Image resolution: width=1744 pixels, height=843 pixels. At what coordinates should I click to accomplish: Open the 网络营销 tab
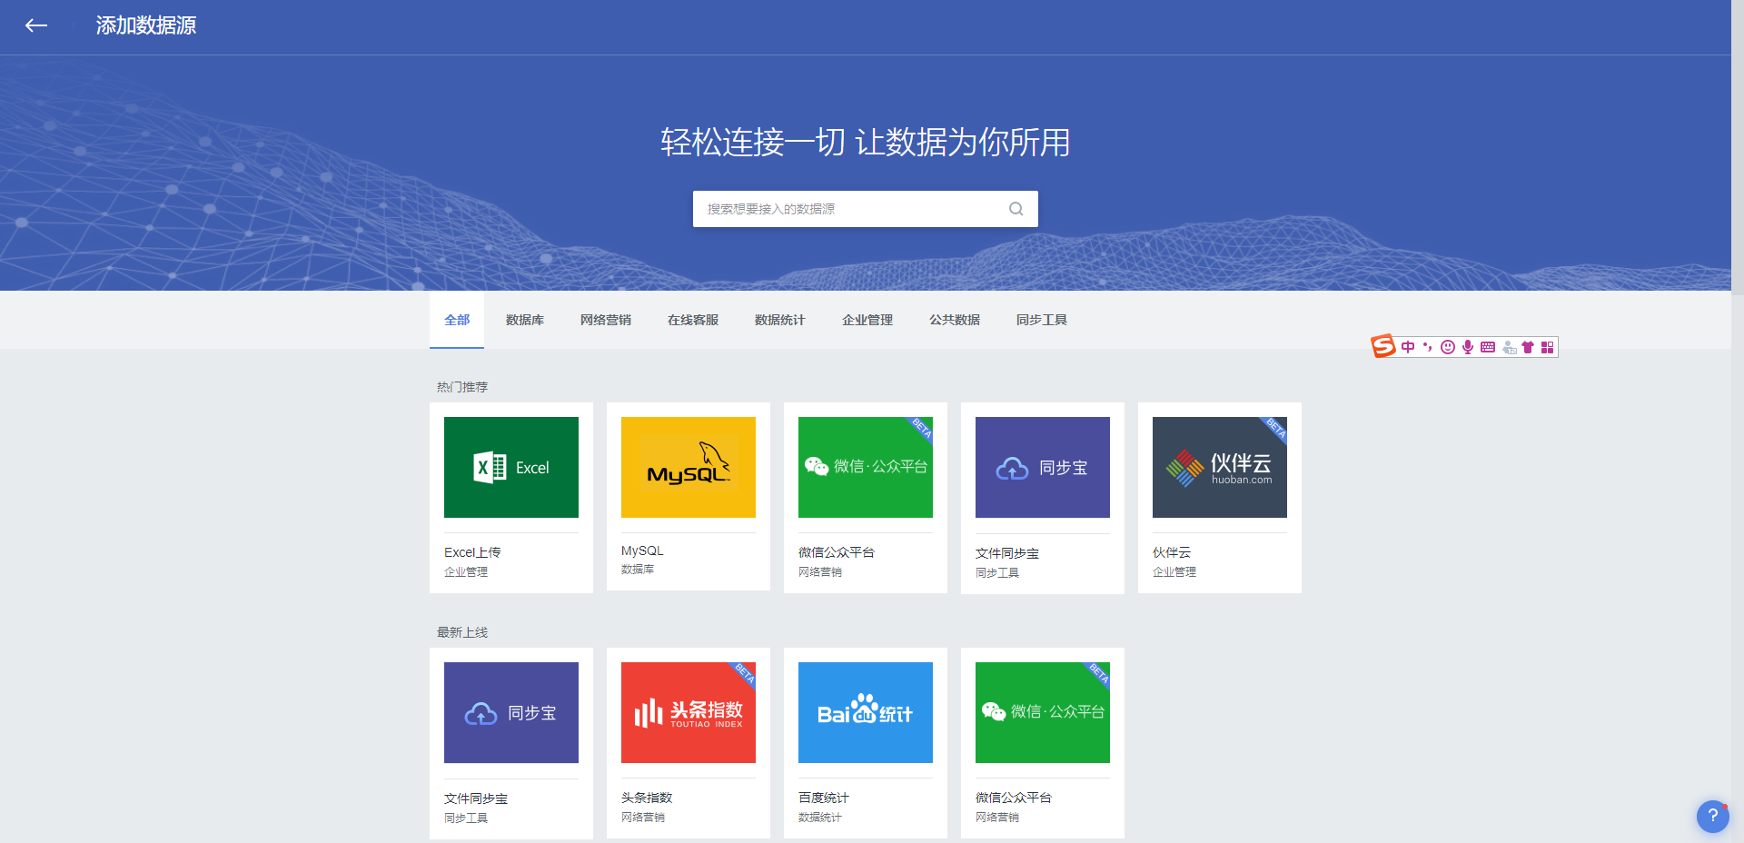tap(606, 320)
